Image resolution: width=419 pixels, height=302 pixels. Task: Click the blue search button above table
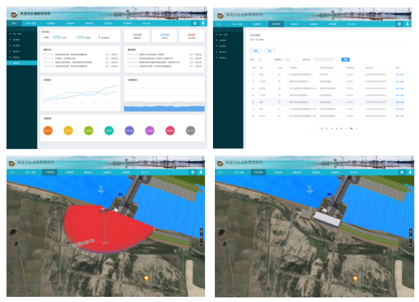coord(345,59)
